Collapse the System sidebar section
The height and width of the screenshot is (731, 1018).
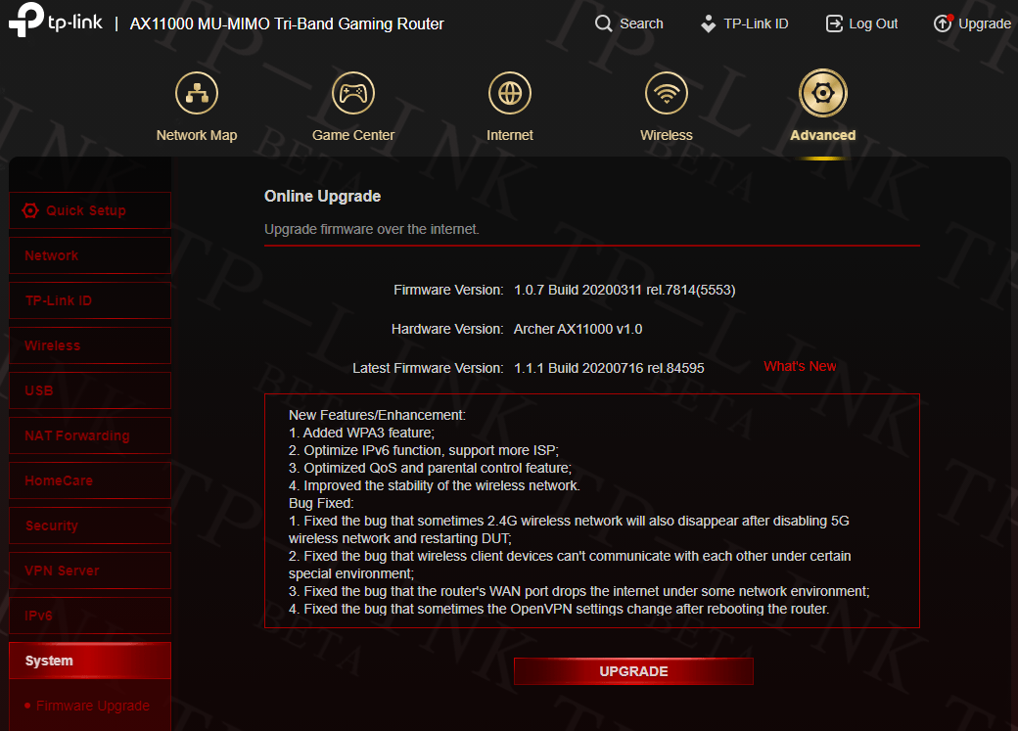click(90, 661)
